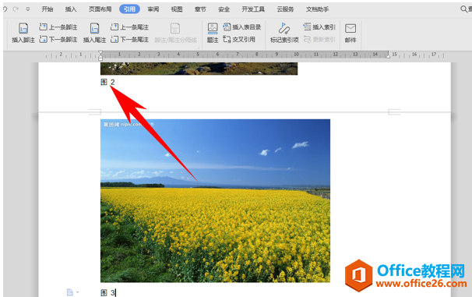472x297 pixels.
Task: Open footnote group dialog launcher
Action: pos(199,48)
